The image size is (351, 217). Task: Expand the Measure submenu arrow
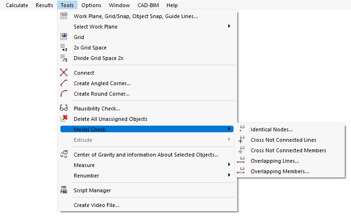pyautogui.click(x=229, y=165)
